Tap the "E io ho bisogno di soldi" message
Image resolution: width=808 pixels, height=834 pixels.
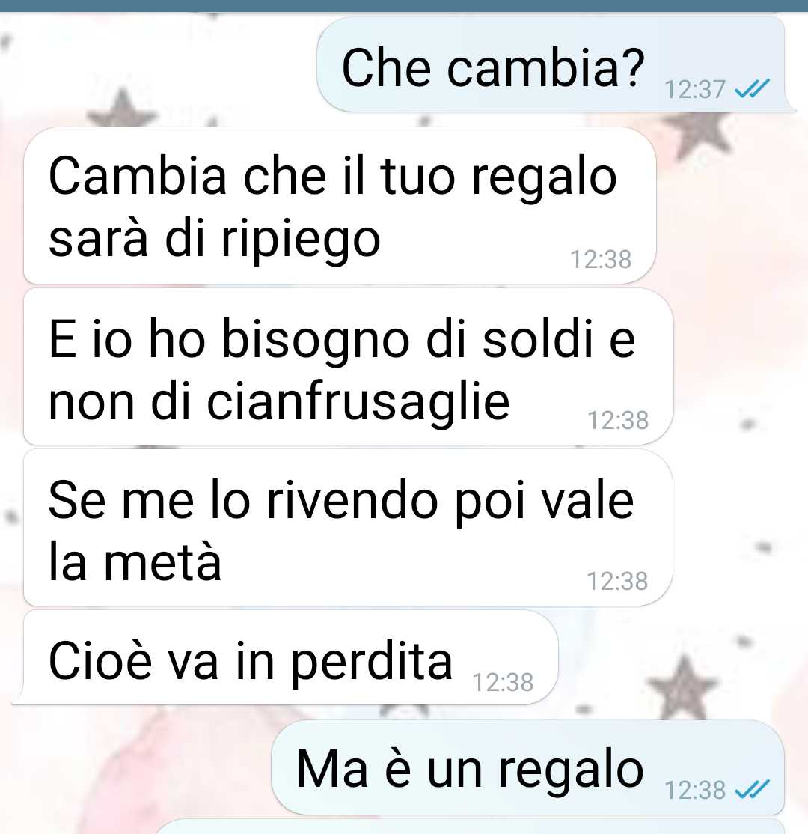click(349, 367)
